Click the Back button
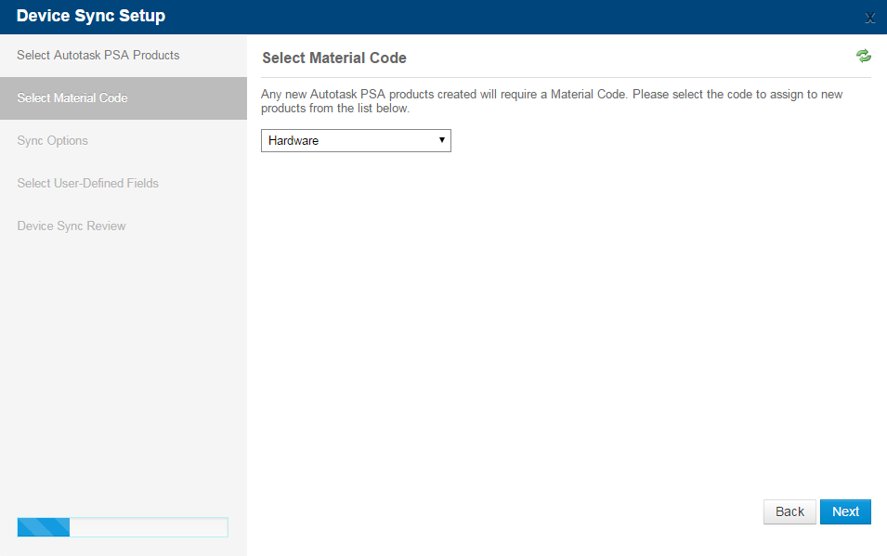 tap(789, 511)
